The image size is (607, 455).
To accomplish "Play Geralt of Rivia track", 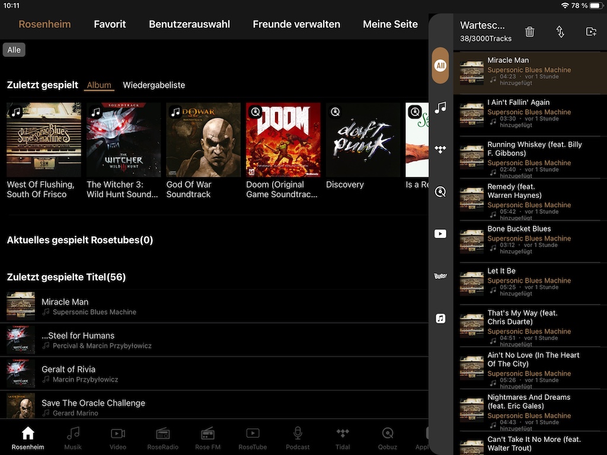I will (x=214, y=373).
